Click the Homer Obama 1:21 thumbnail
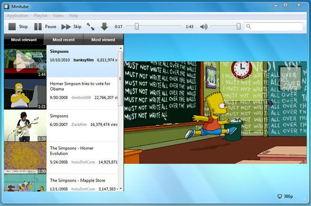Screen dimensions: 311x206 click(25, 94)
